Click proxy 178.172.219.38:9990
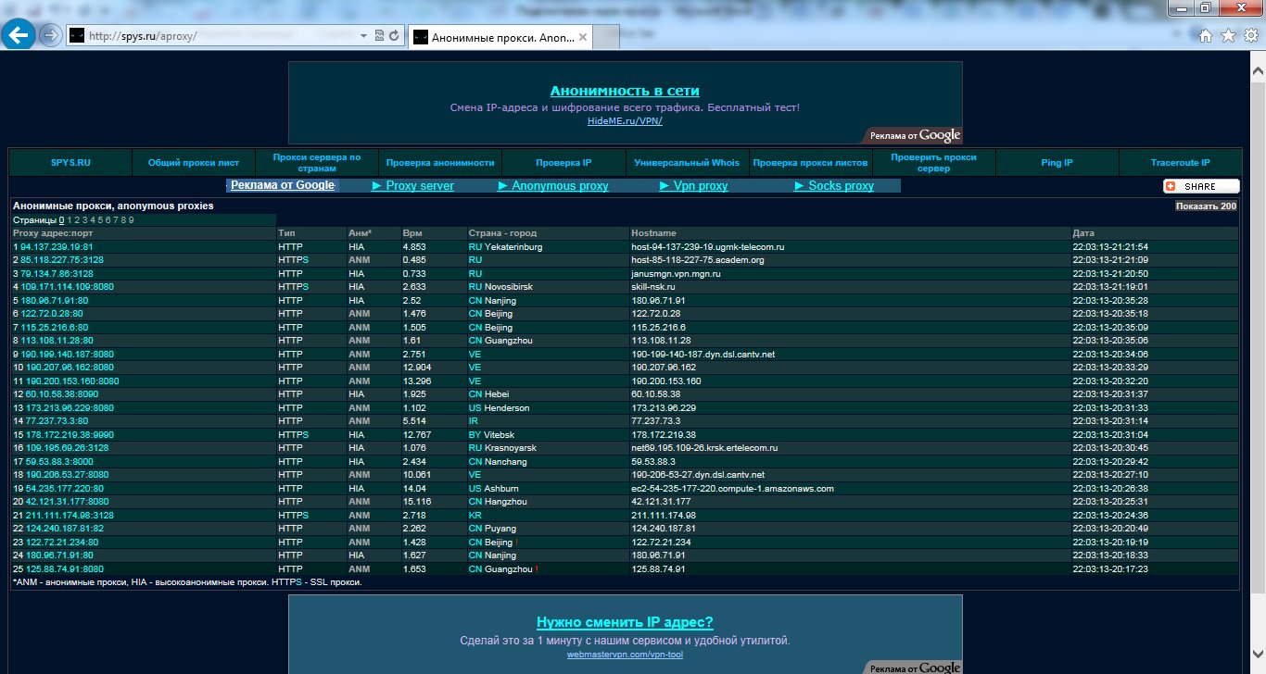 pyautogui.click(x=70, y=434)
